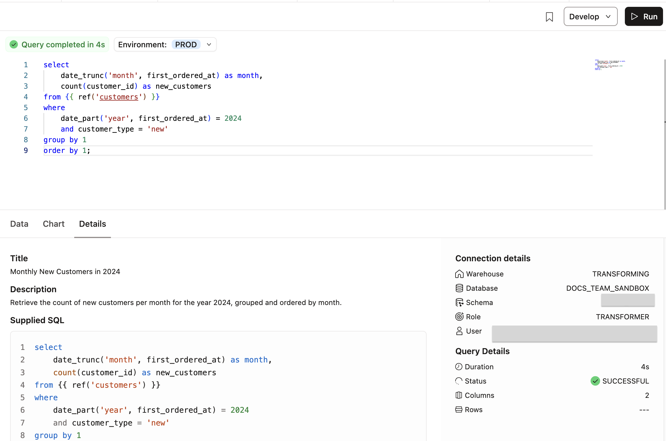Screen dimensions: 666x441
Task: Click the Role target icon
Action: point(459,317)
